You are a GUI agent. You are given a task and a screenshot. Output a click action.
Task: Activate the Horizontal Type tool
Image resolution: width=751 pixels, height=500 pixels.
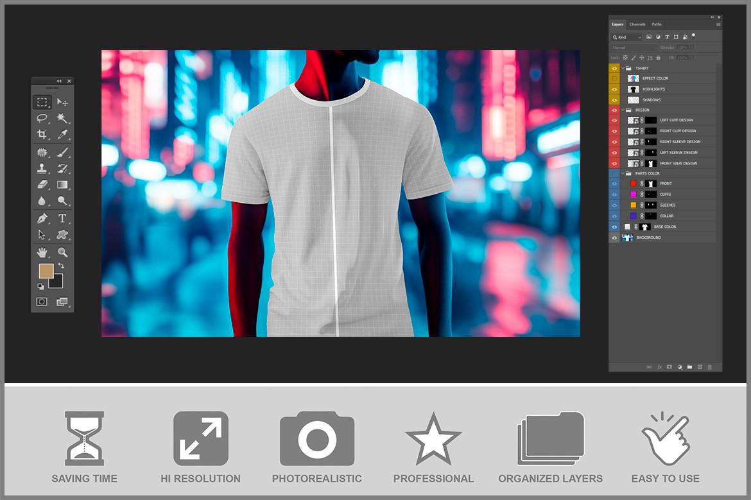click(62, 218)
